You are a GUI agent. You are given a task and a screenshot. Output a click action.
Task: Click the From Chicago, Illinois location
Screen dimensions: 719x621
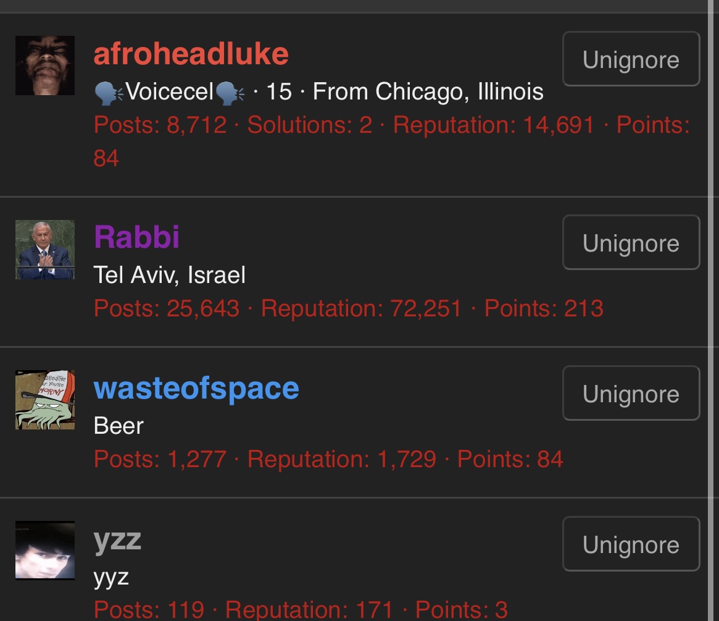(428, 92)
